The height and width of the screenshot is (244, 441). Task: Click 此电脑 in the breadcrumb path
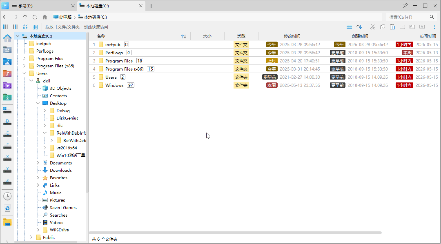point(62,17)
